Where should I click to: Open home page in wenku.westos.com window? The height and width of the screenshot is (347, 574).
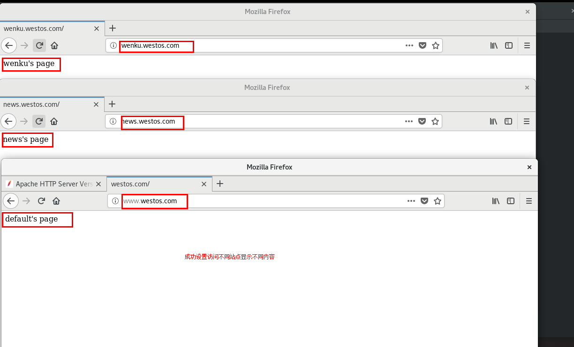point(54,45)
